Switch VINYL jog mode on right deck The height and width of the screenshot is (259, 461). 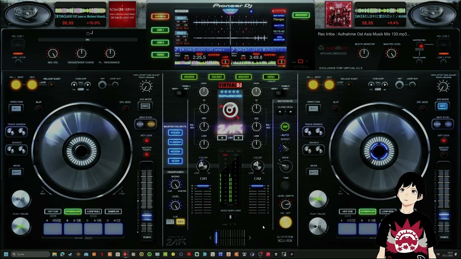point(443,106)
